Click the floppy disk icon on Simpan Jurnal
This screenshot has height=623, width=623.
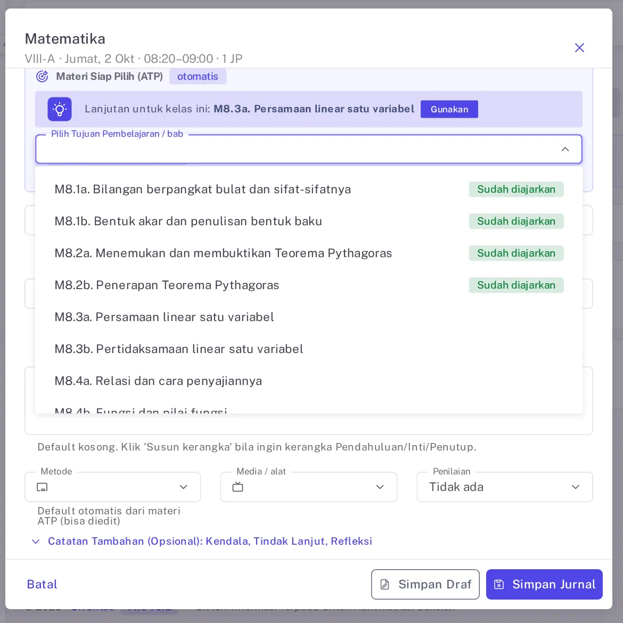[x=498, y=585]
